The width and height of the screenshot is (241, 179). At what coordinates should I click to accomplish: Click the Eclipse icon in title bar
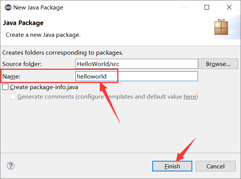[7, 7]
